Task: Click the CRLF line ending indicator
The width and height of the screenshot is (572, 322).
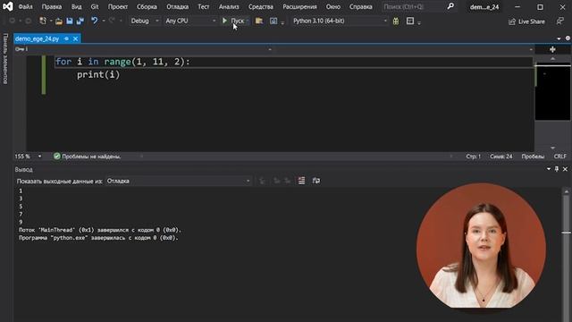Action: (x=560, y=157)
